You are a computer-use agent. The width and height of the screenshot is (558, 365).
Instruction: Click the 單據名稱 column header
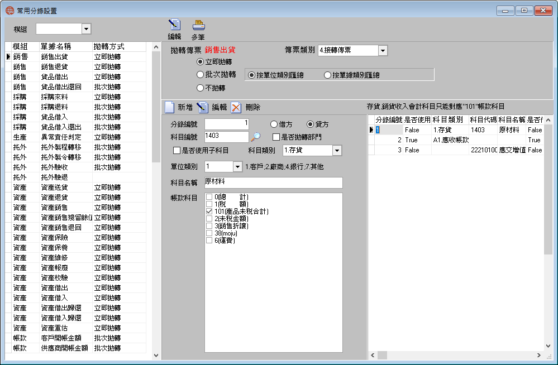pyautogui.click(x=65, y=47)
